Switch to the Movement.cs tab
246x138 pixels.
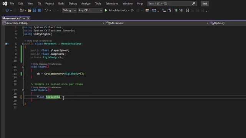[12, 18]
